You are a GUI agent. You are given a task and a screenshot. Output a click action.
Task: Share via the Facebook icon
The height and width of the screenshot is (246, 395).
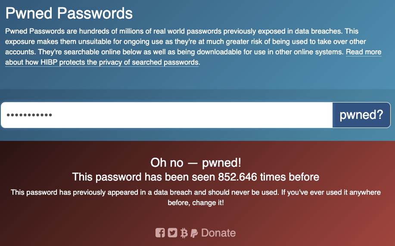pyautogui.click(x=160, y=233)
